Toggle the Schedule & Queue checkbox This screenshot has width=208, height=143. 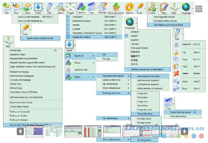(68, 21)
